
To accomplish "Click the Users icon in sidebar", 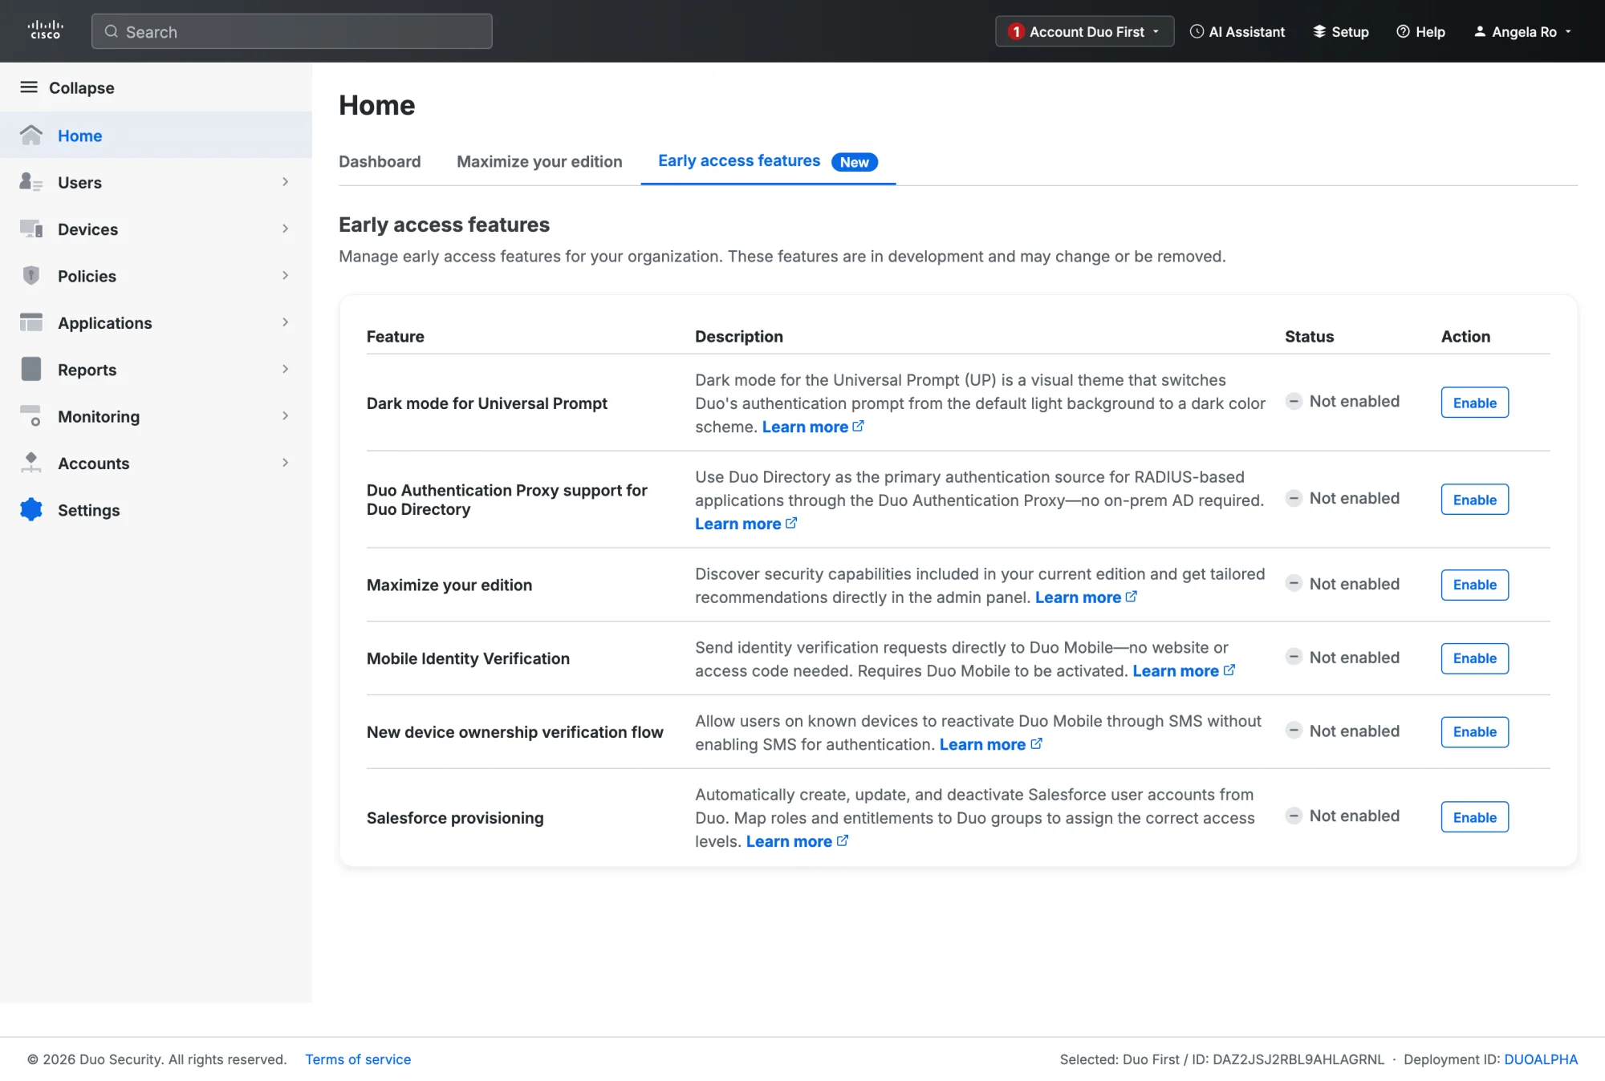I will click(31, 182).
